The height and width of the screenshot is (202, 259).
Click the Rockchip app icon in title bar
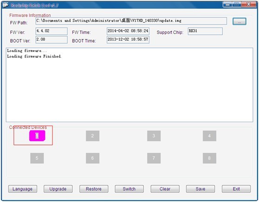6,5
